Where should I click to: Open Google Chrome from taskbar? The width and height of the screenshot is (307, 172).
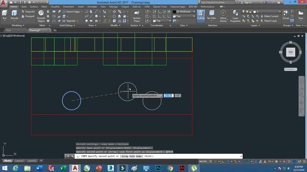click(x=170, y=168)
